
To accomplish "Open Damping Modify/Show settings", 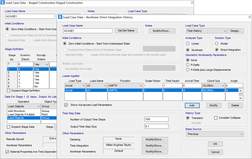I will tap(154, 140).
